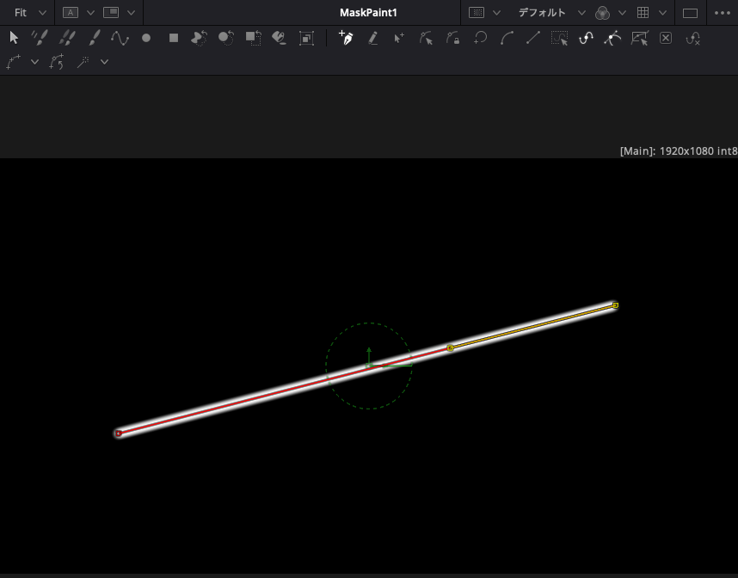The image size is (738, 578).
Task: Click the Select All points icon
Action: (560, 38)
